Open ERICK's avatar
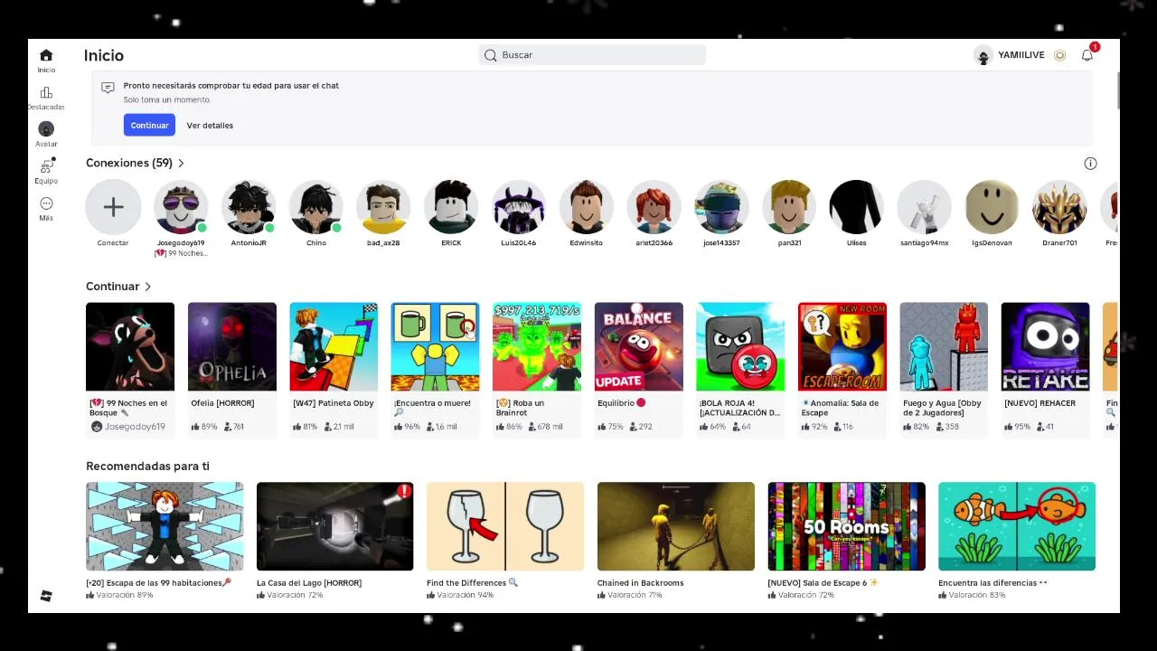This screenshot has width=1157, height=651. tap(451, 207)
